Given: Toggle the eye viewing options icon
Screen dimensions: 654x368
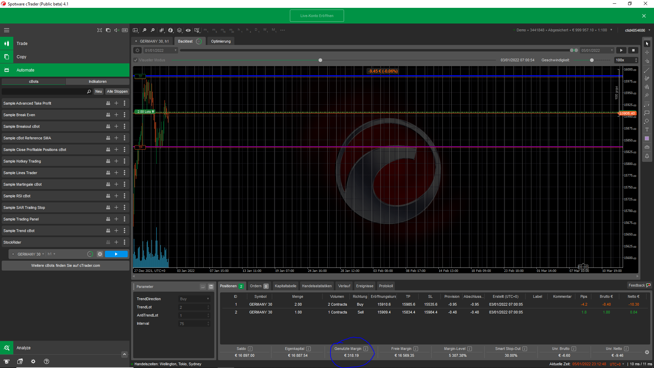Looking at the screenshot, I should click(x=188, y=30).
